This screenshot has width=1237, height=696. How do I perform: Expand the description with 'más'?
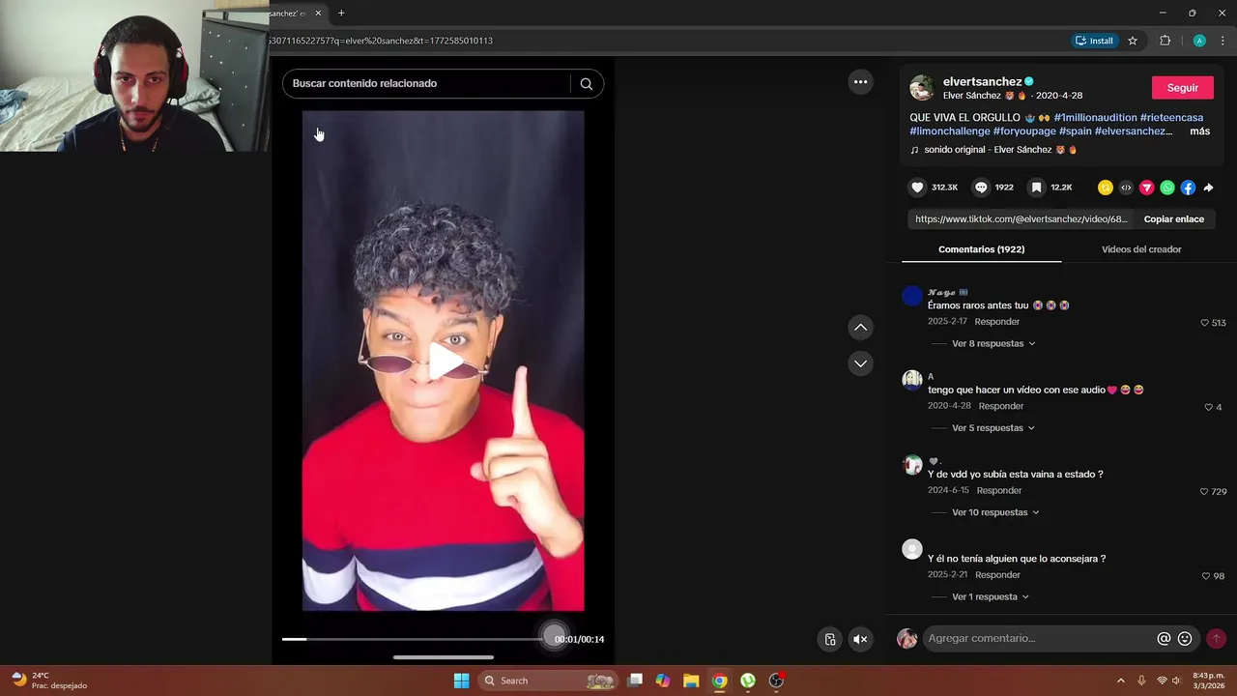coord(1199,131)
